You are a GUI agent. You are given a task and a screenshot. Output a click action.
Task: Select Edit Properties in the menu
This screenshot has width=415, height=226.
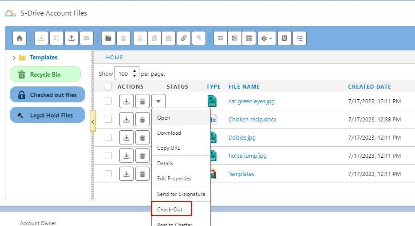pos(174,179)
